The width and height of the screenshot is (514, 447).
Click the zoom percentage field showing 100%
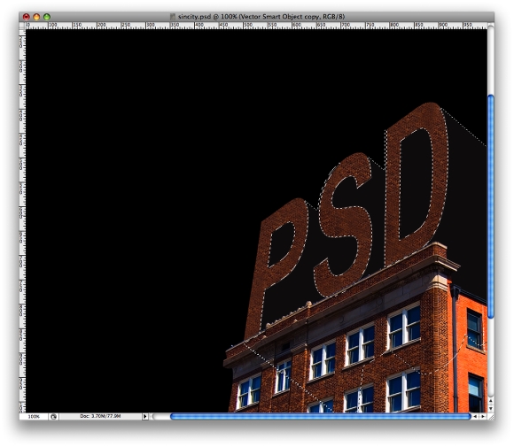pyautogui.click(x=34, y=416)
